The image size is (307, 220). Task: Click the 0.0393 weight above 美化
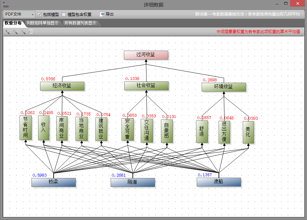[x=251, y=118]
